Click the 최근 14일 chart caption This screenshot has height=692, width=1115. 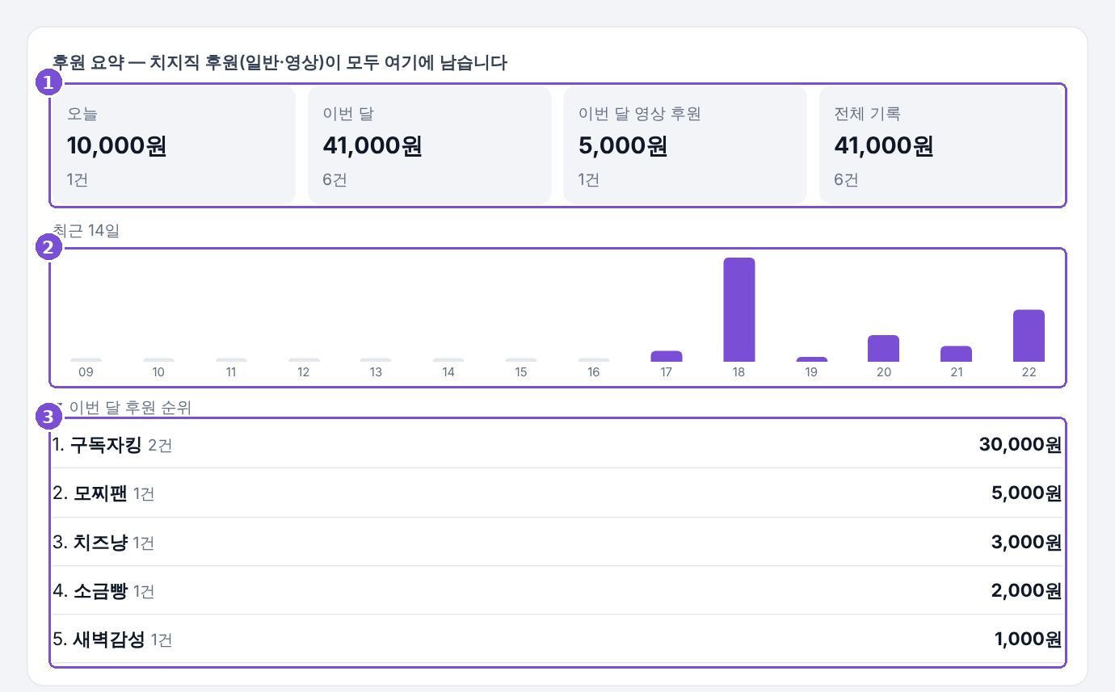point(86,231)
